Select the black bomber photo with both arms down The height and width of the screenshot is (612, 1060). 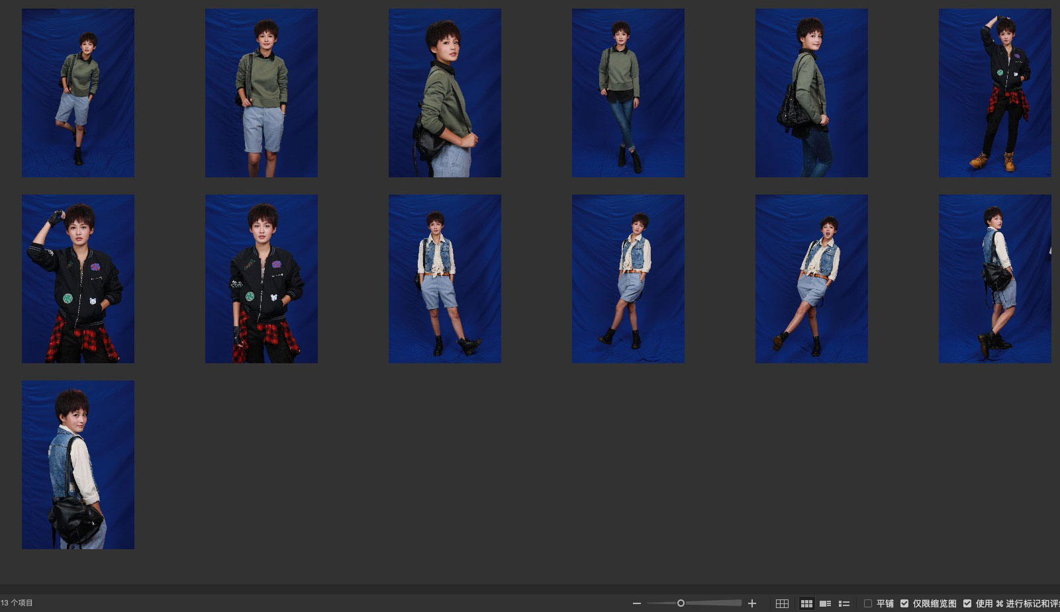coord(262,279)
